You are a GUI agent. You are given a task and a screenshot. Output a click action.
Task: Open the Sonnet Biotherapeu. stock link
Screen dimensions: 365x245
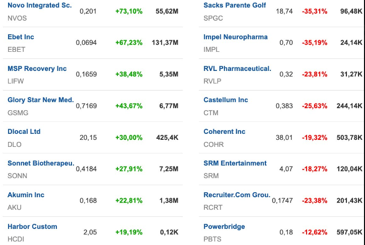(41, 164)
